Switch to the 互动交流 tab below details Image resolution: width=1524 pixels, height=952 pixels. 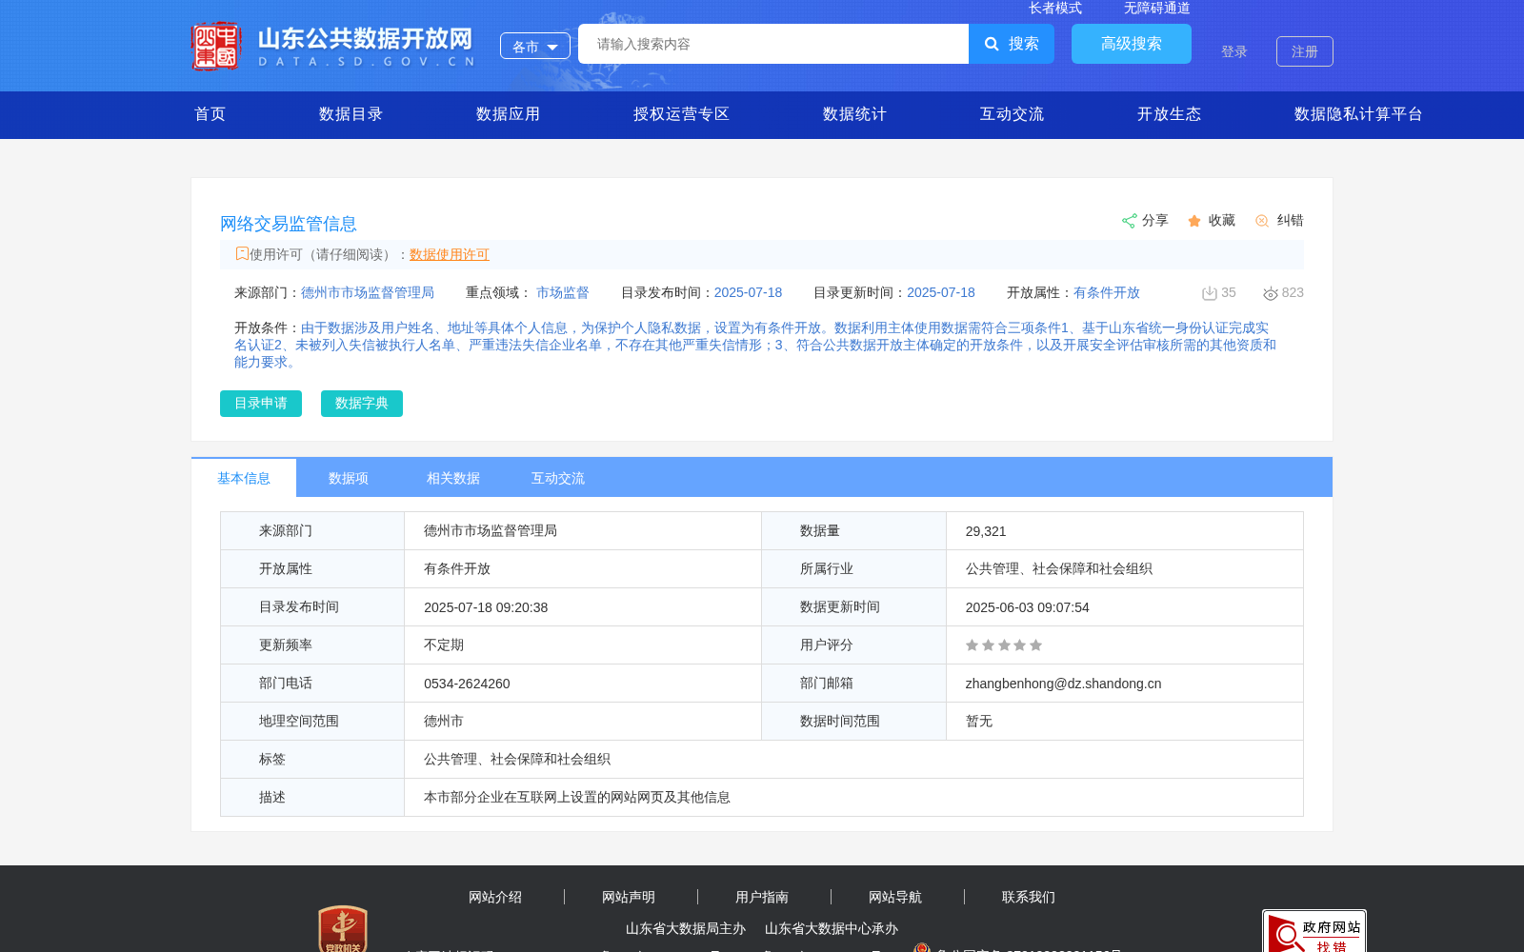click(x=558, y=478)
